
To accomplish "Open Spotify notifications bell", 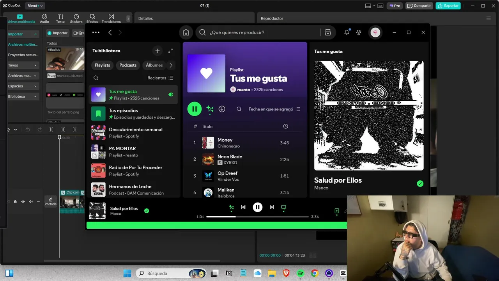I will (x=347, y=32).
